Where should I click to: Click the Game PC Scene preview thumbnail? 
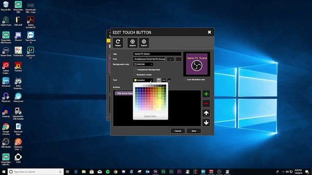(196, 64)
